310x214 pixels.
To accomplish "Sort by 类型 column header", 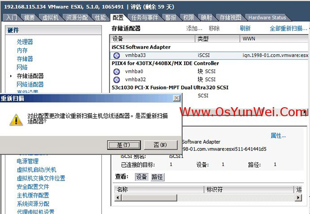I will (x=217, y=39).
